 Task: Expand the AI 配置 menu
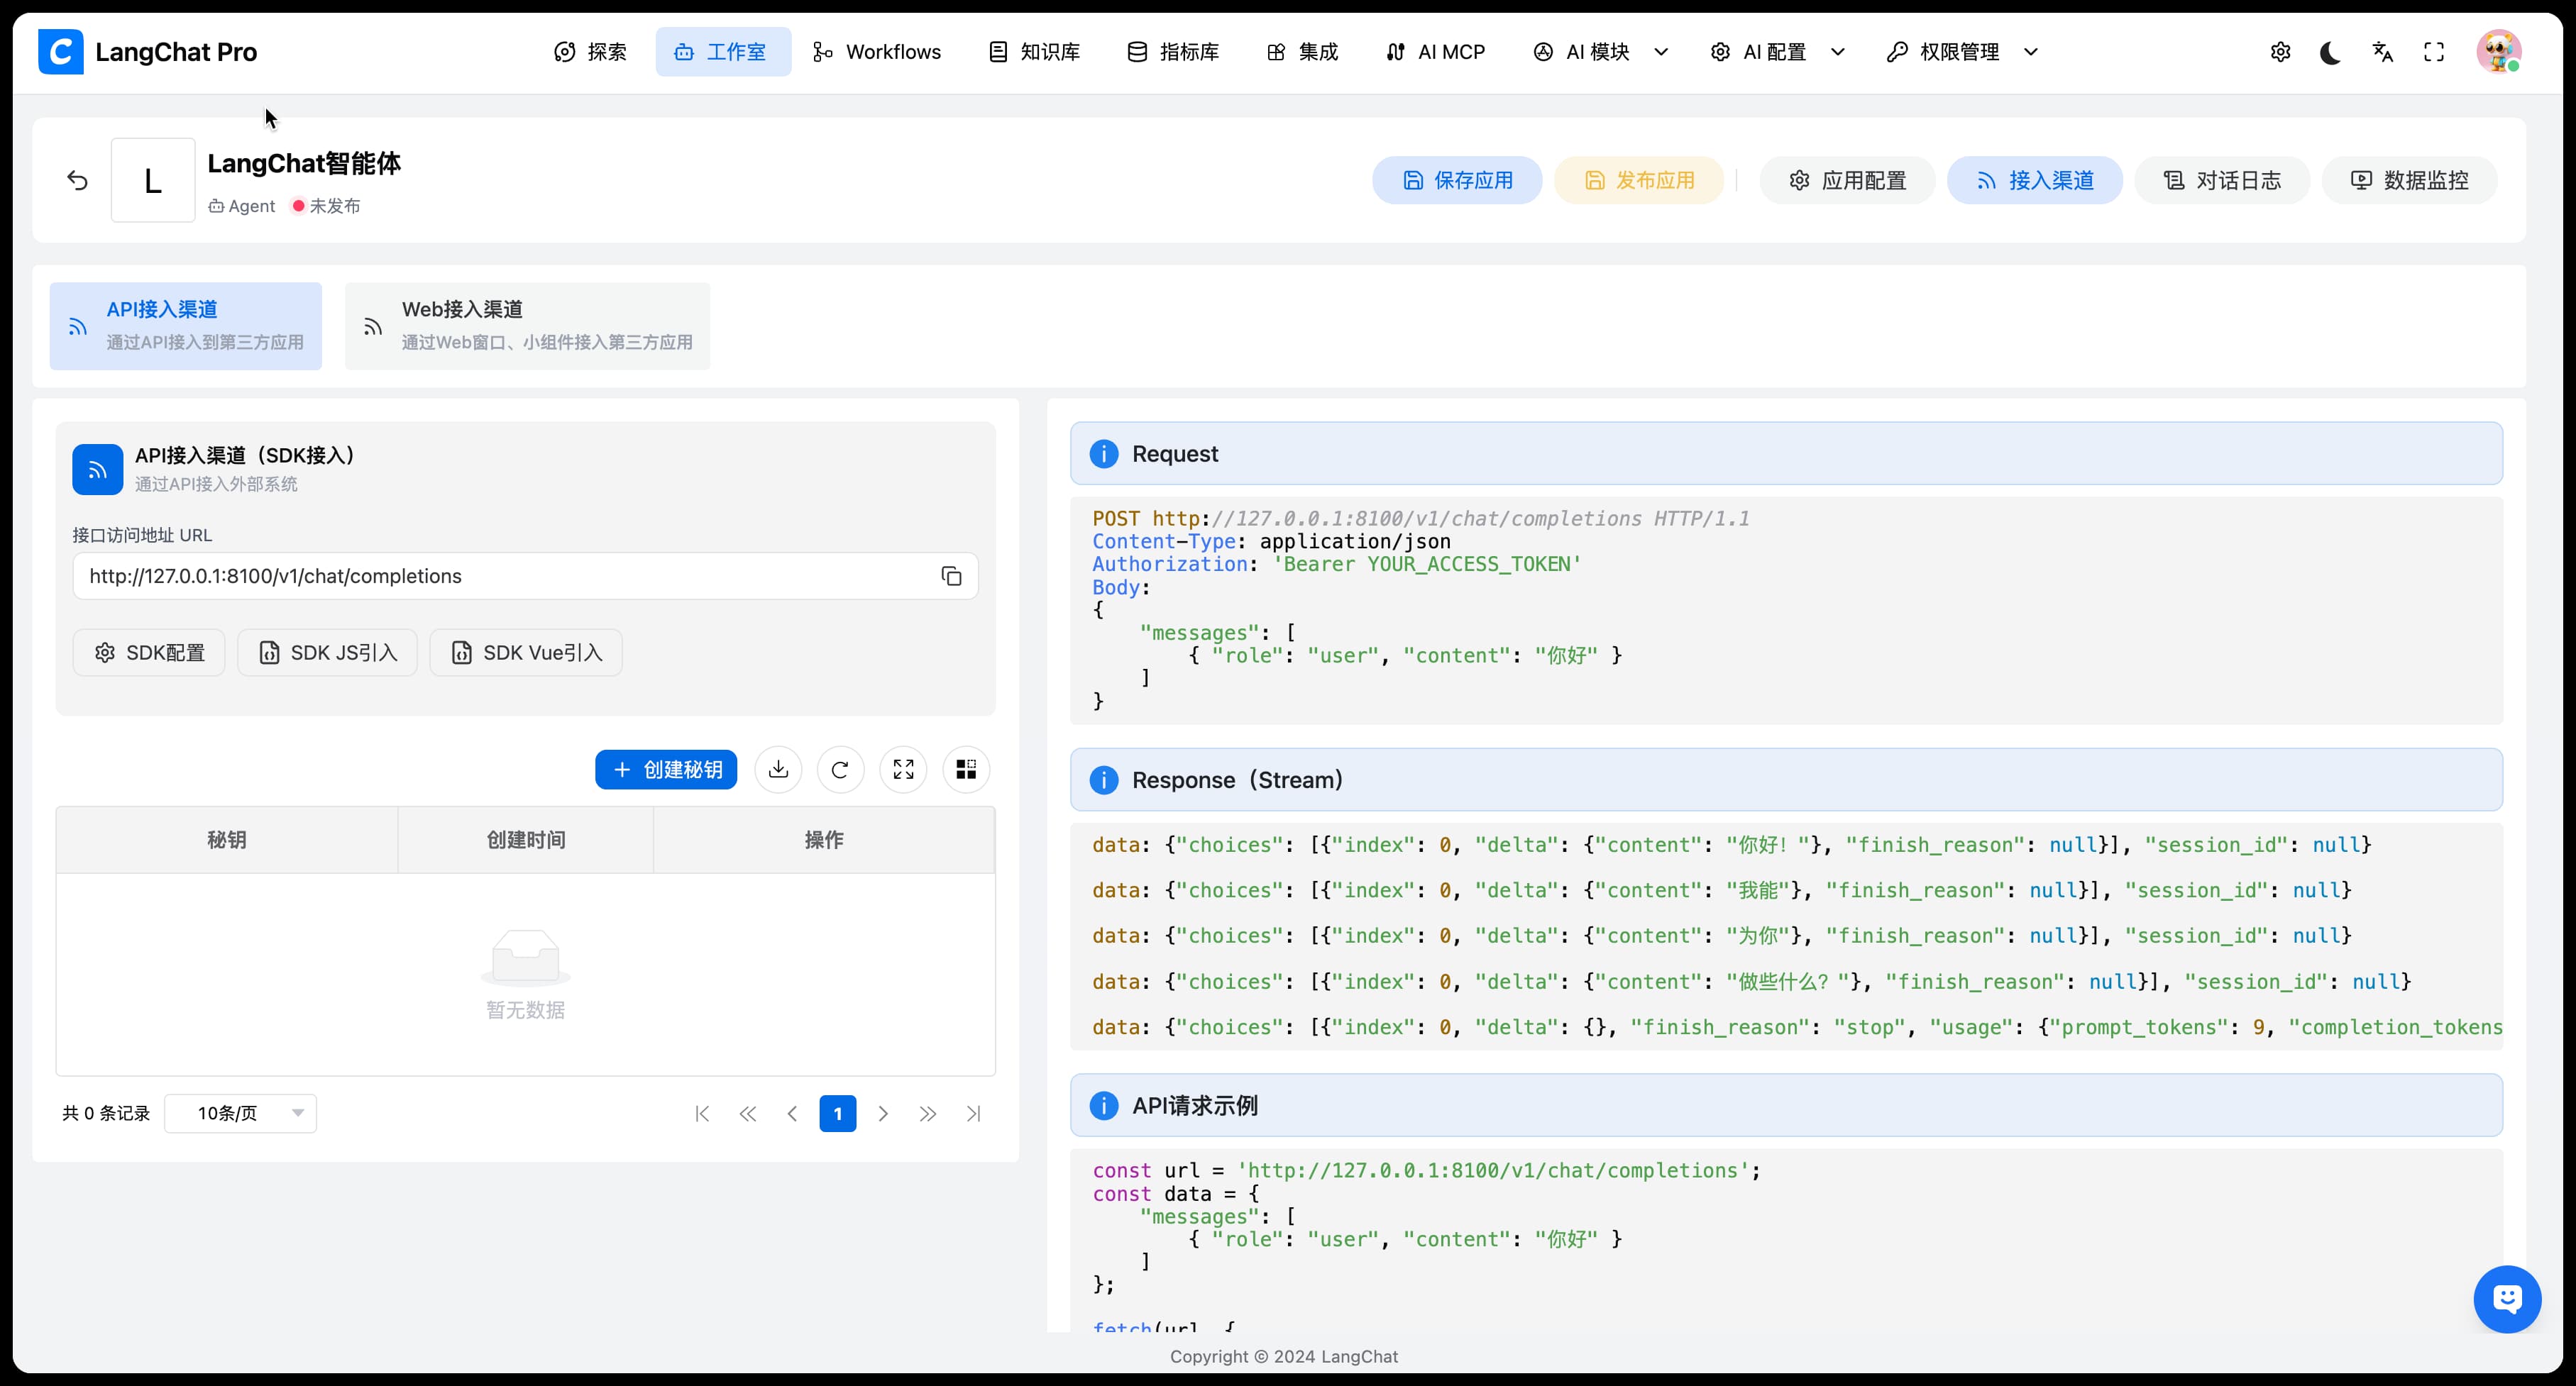(x=1778, y=52)
